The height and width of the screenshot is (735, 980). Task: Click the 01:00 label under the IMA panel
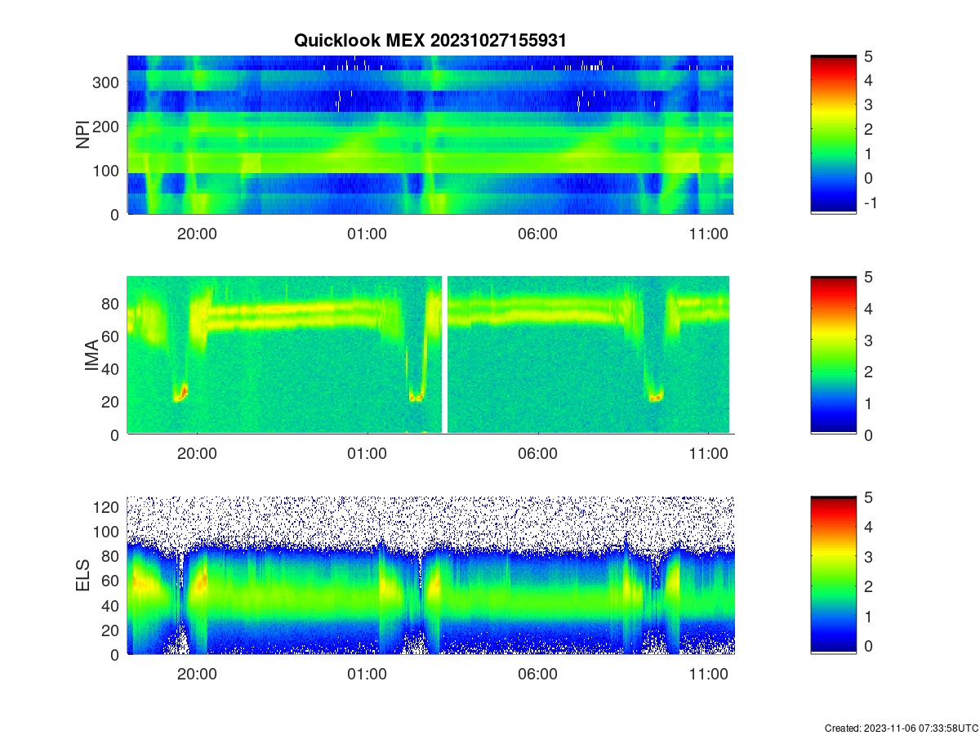367,454
